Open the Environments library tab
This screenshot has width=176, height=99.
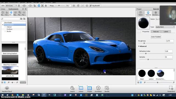click(11, 13)
